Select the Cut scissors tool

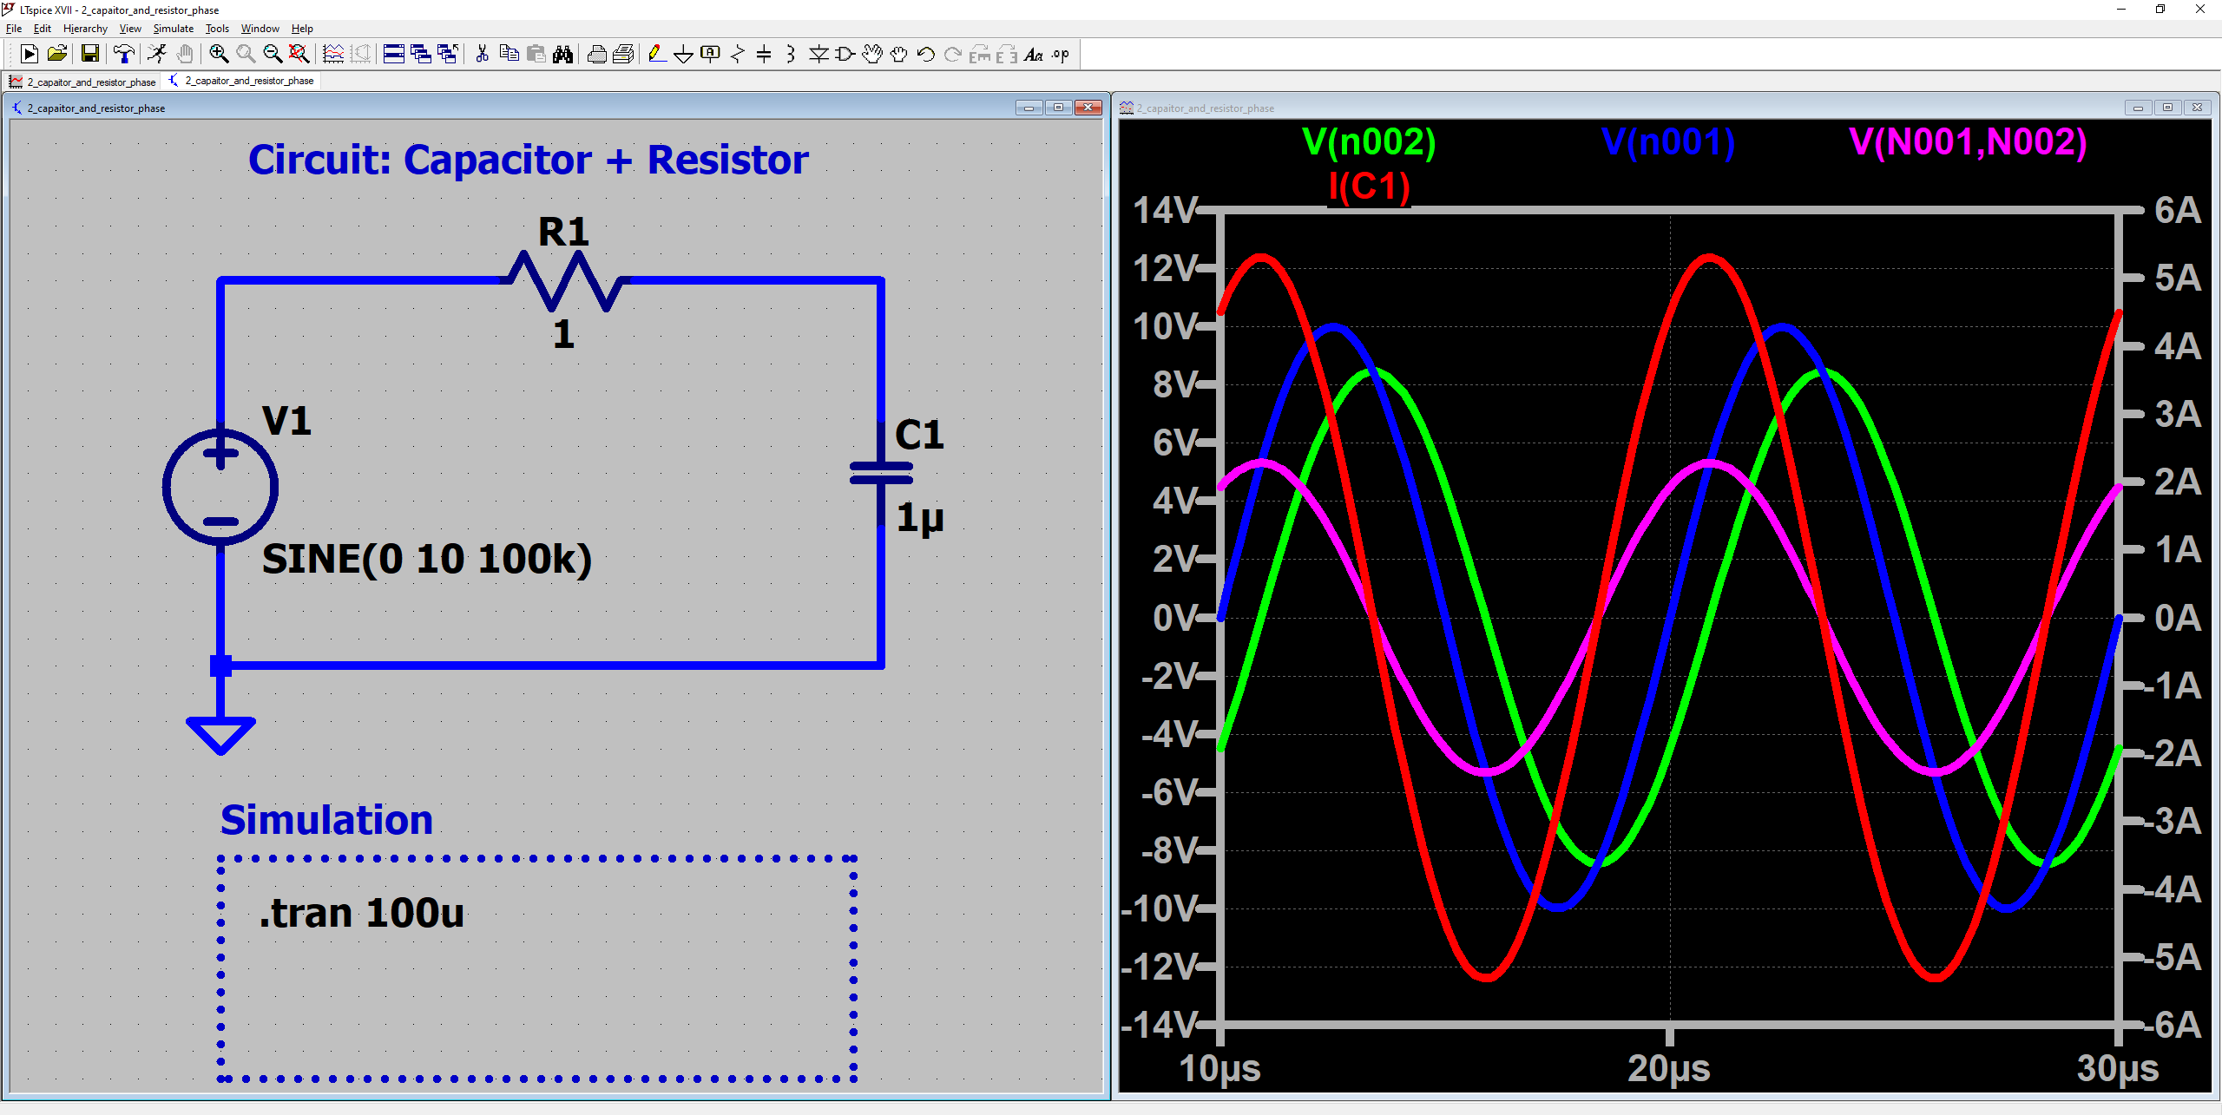483,55
